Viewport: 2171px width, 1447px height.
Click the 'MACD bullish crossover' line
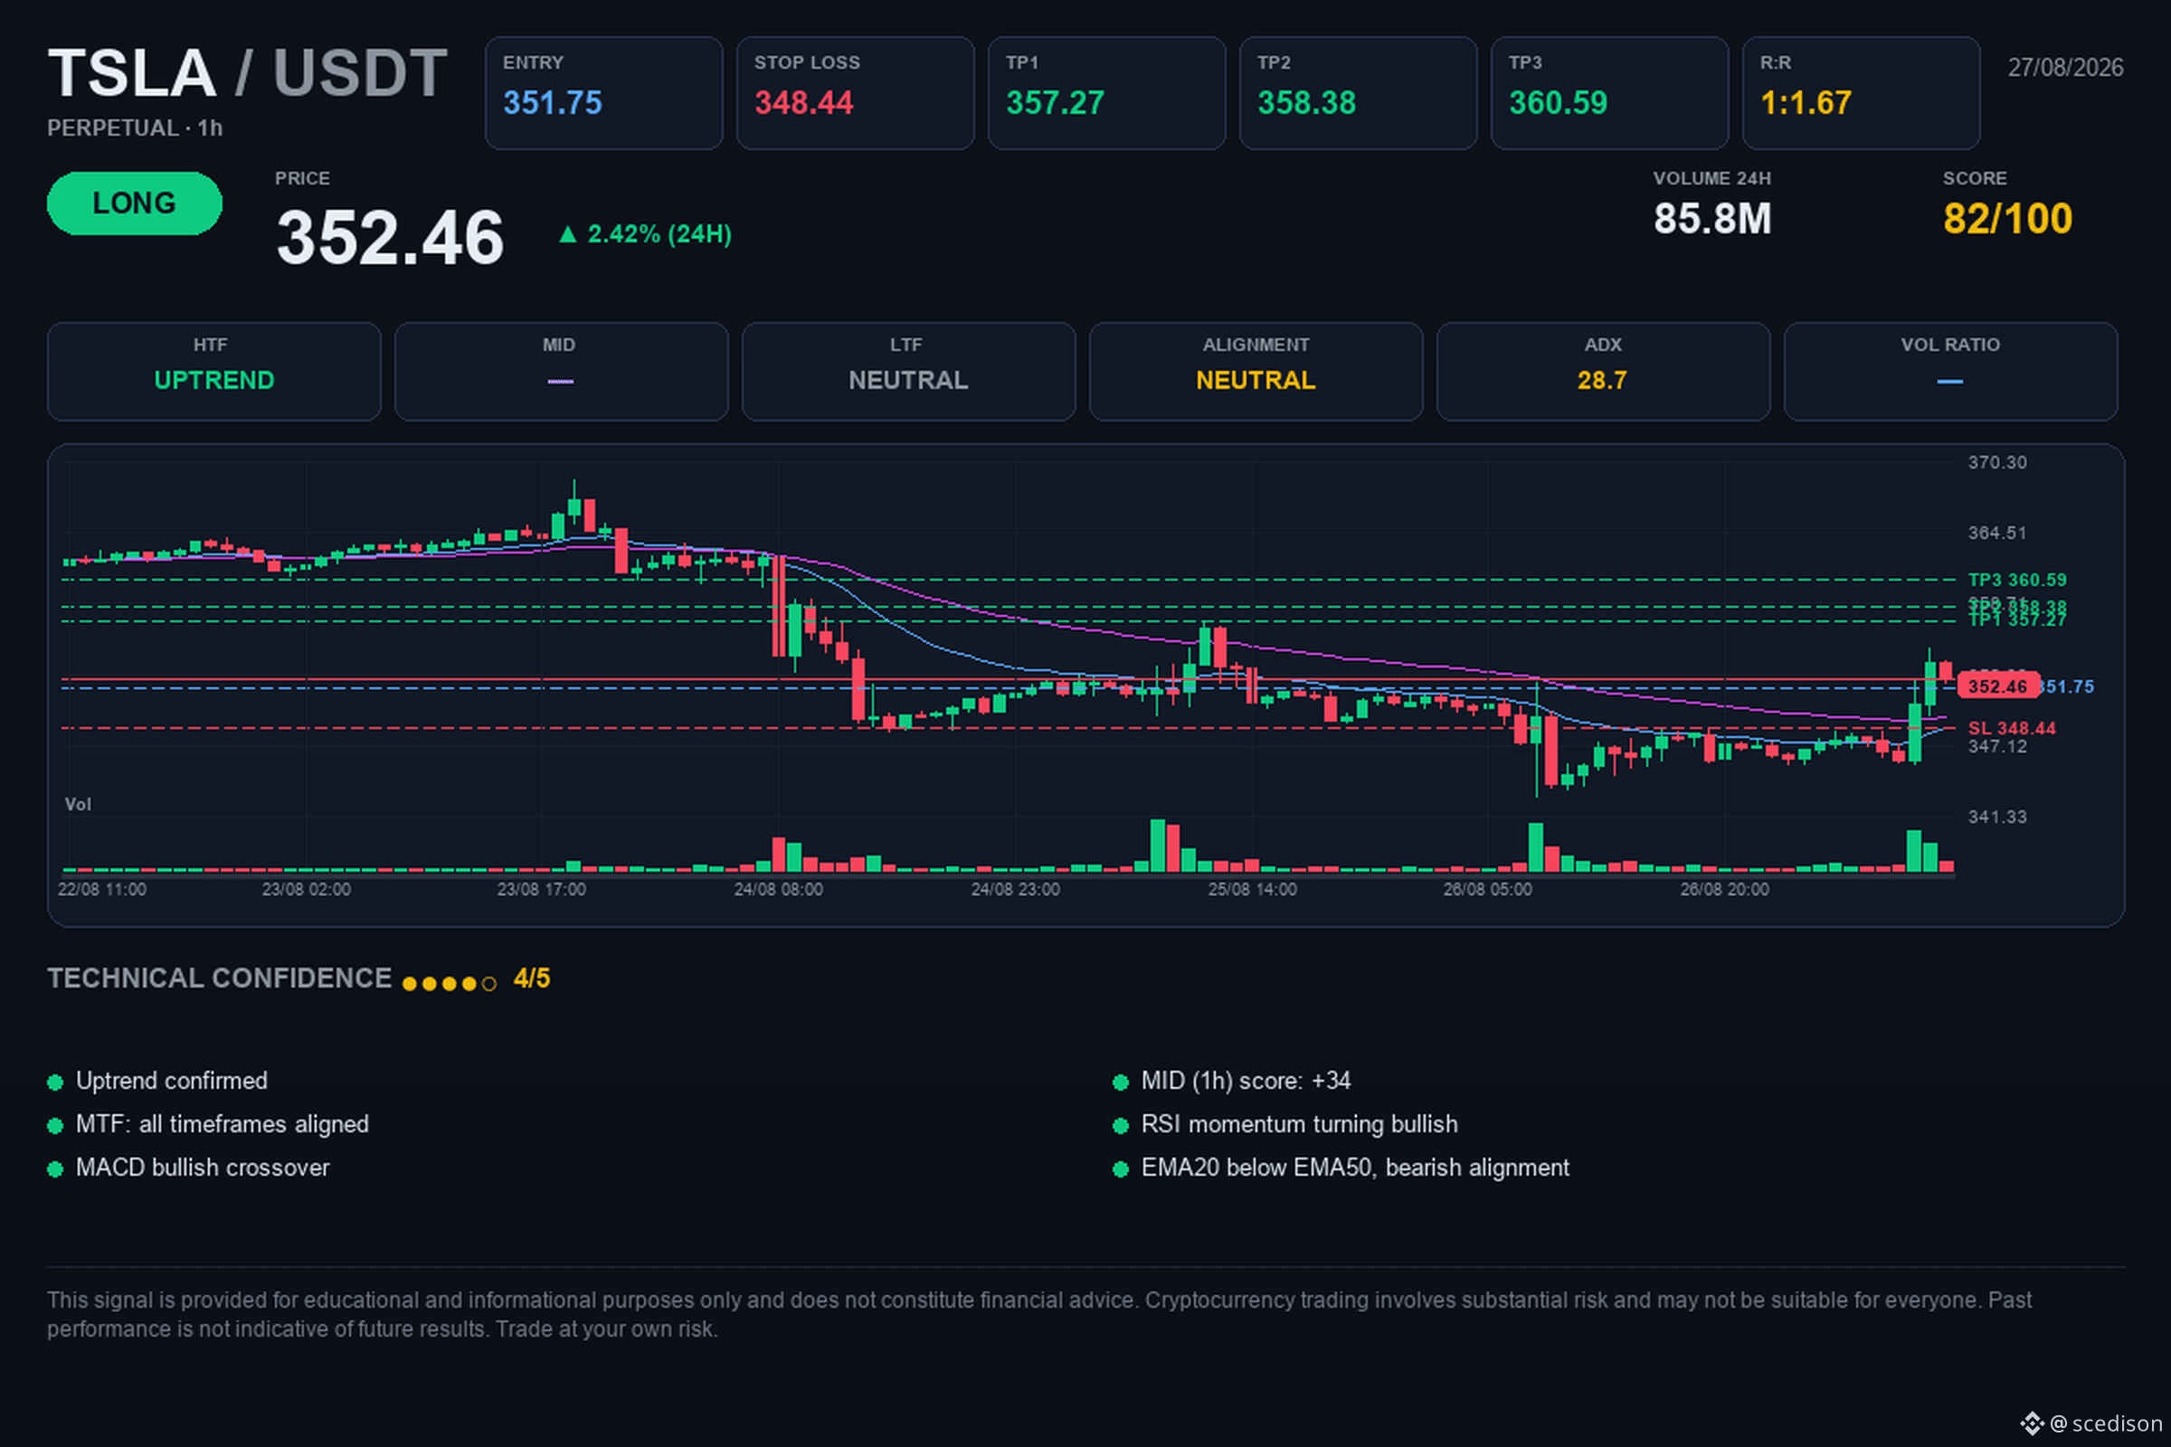coord(202,1168)
